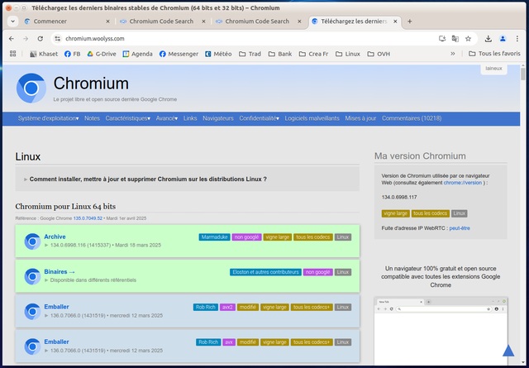
Task: Click the chrome://version link
Action: click(x=463, y=183)
